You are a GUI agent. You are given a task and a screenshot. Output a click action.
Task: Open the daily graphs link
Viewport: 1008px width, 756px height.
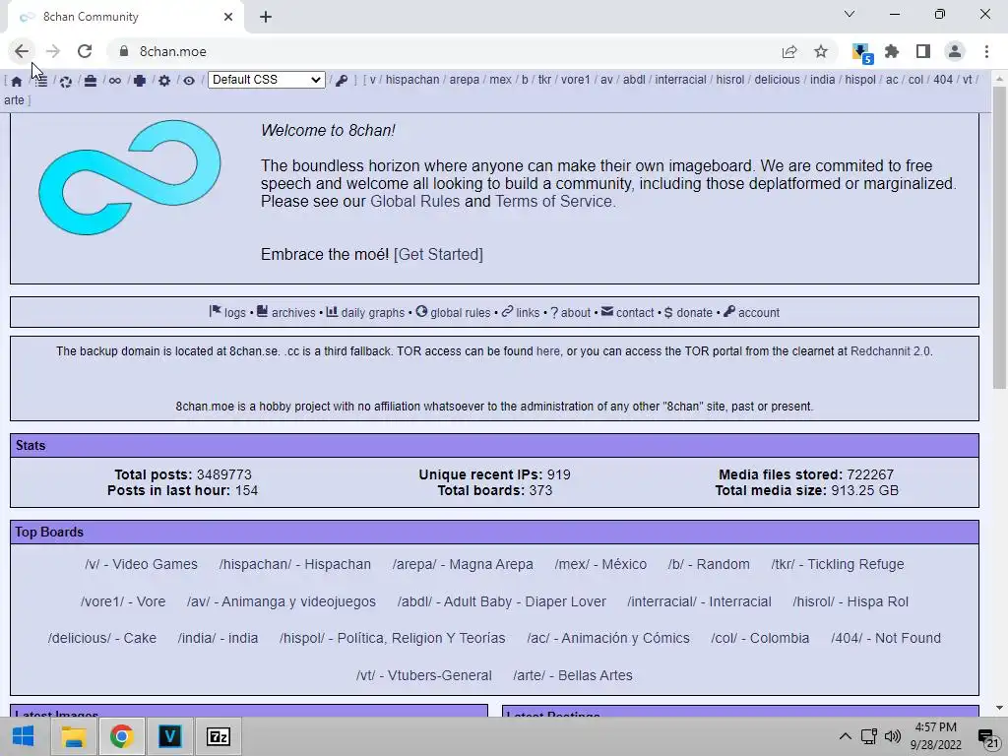click(x=365, y=312)
